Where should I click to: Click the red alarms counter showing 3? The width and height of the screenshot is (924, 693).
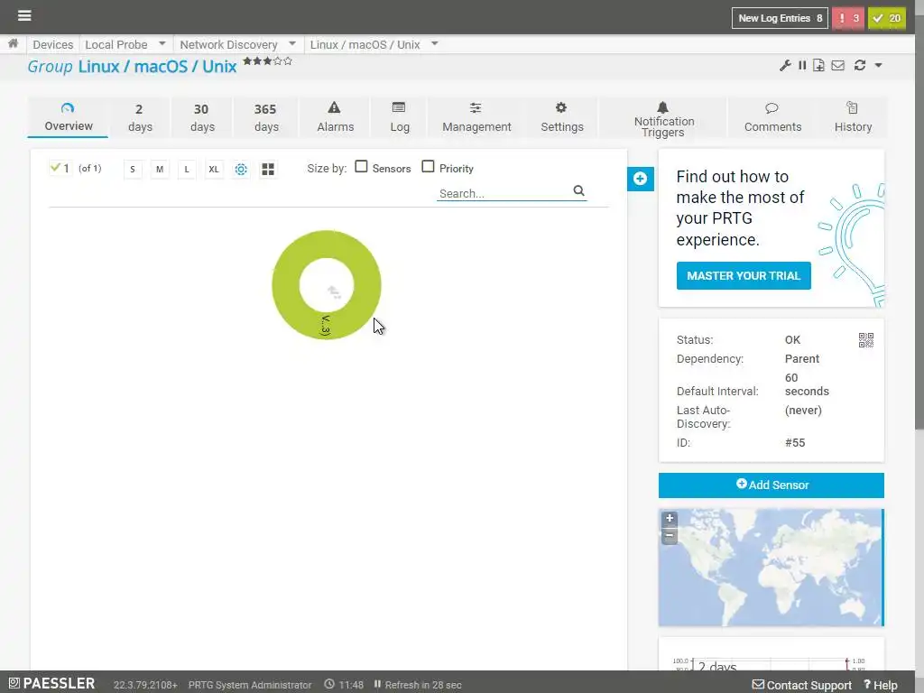tap(848, 18)
